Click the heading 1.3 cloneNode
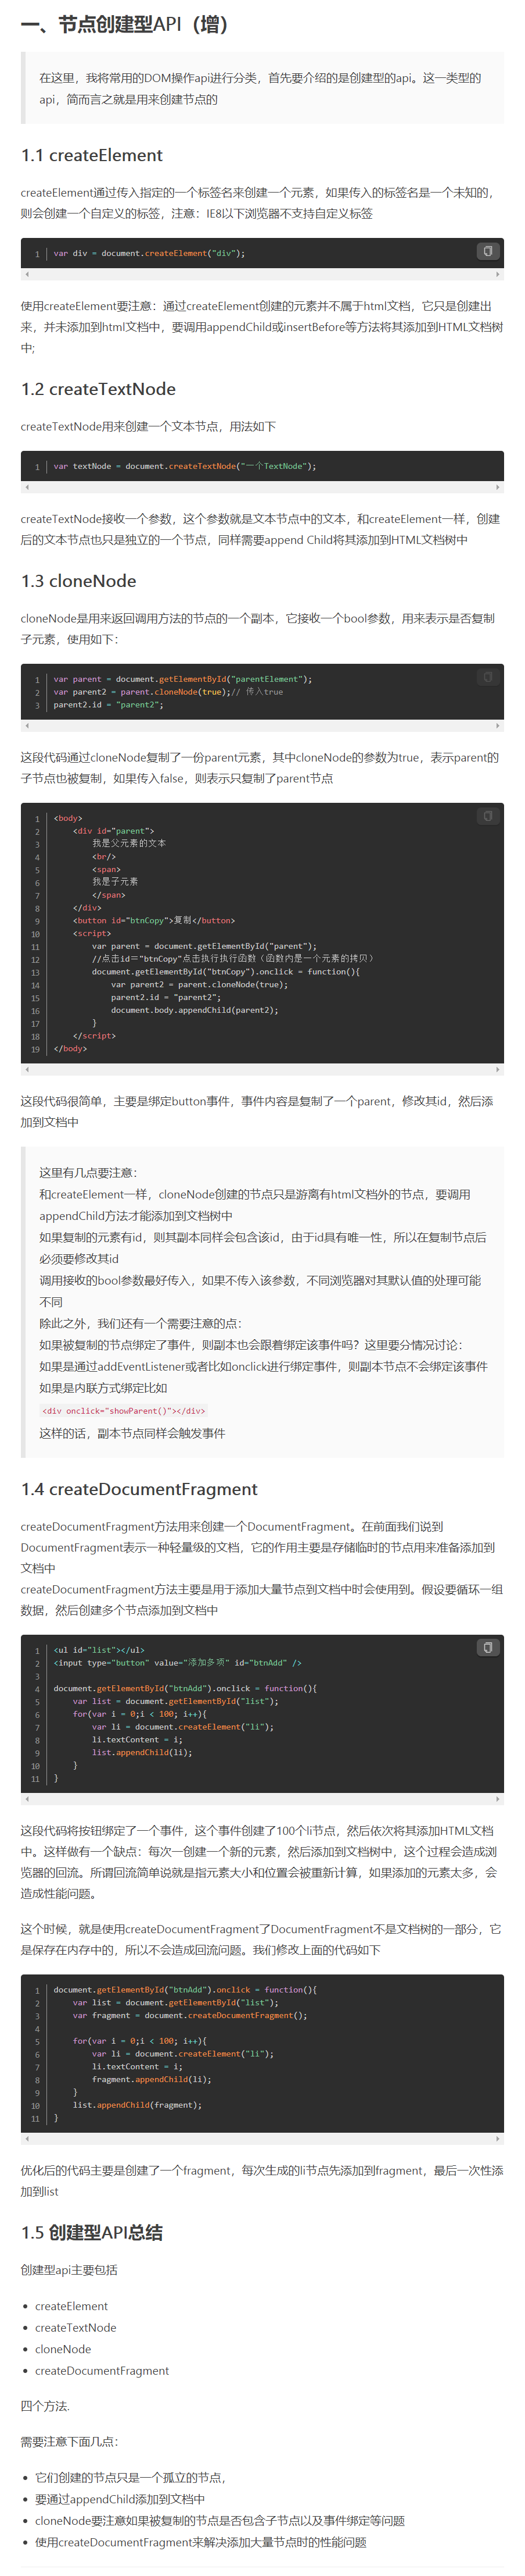The height and width of the screenshot is (2576, 525). coord(78,581)
